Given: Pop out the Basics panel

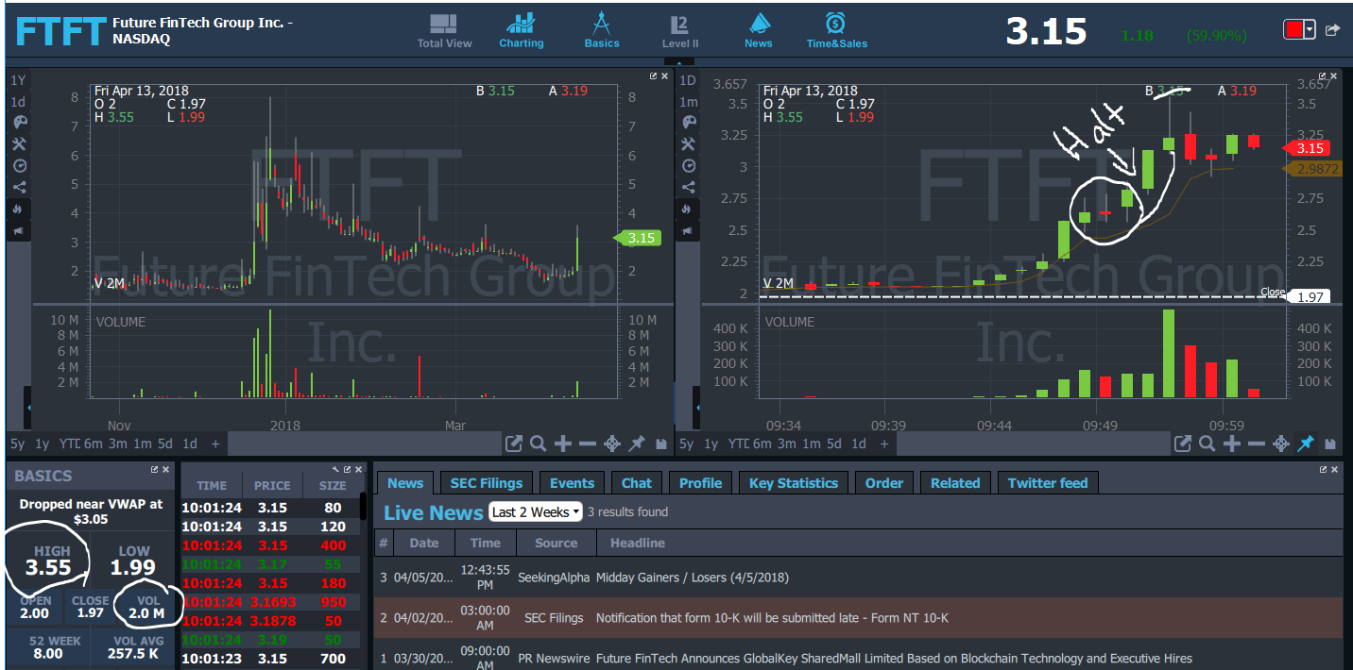Looking at the screenshot, I should (x=155, y=469).
